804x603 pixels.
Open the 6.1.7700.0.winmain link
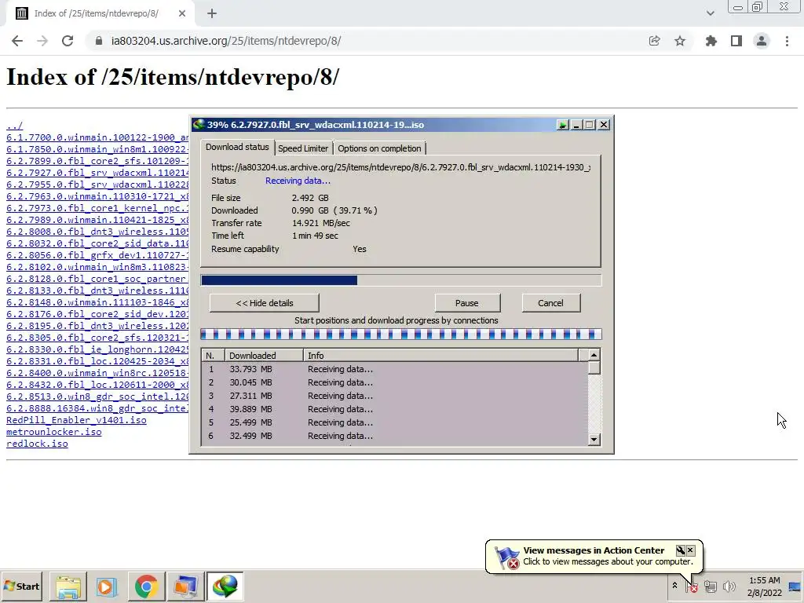coord(97,137)
